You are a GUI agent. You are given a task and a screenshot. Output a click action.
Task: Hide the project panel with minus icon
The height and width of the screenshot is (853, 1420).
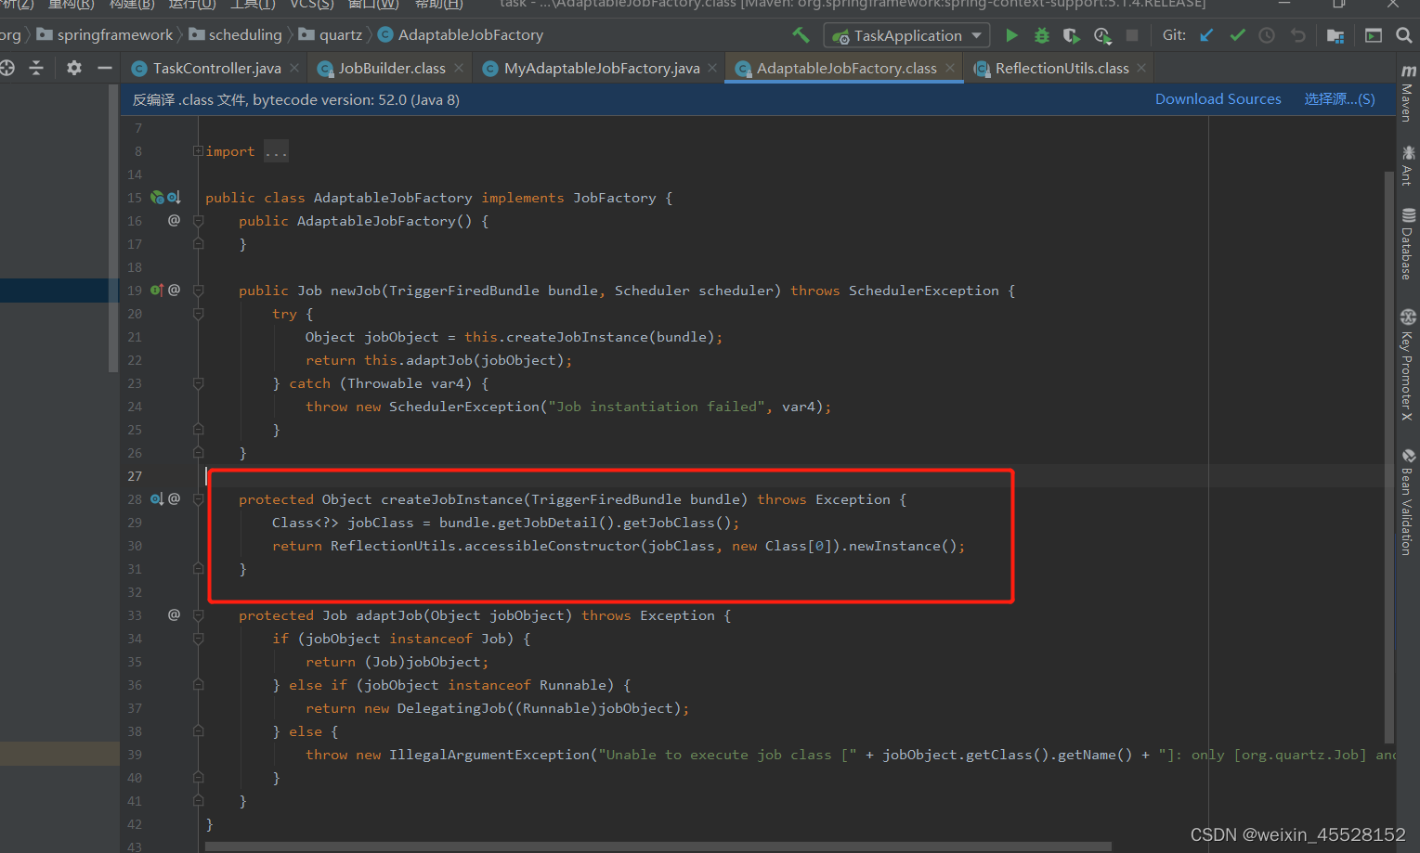point(105,68)
